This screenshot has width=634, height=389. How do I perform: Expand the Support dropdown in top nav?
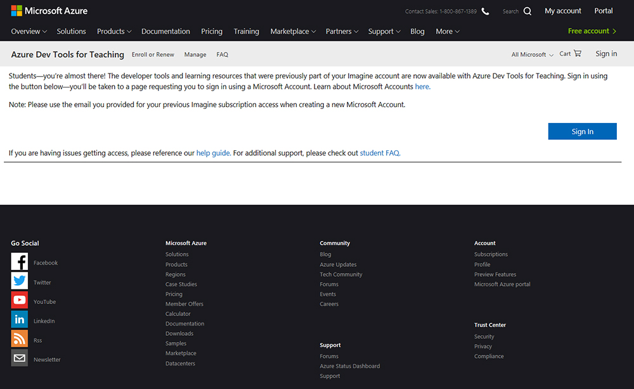click(x=384, y=32)
